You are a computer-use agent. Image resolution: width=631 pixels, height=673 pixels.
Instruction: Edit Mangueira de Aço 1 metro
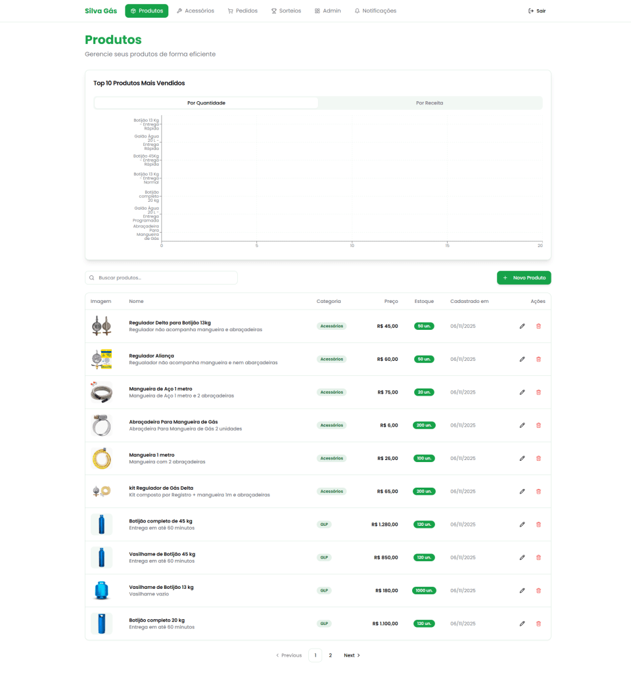pos(522,392)
